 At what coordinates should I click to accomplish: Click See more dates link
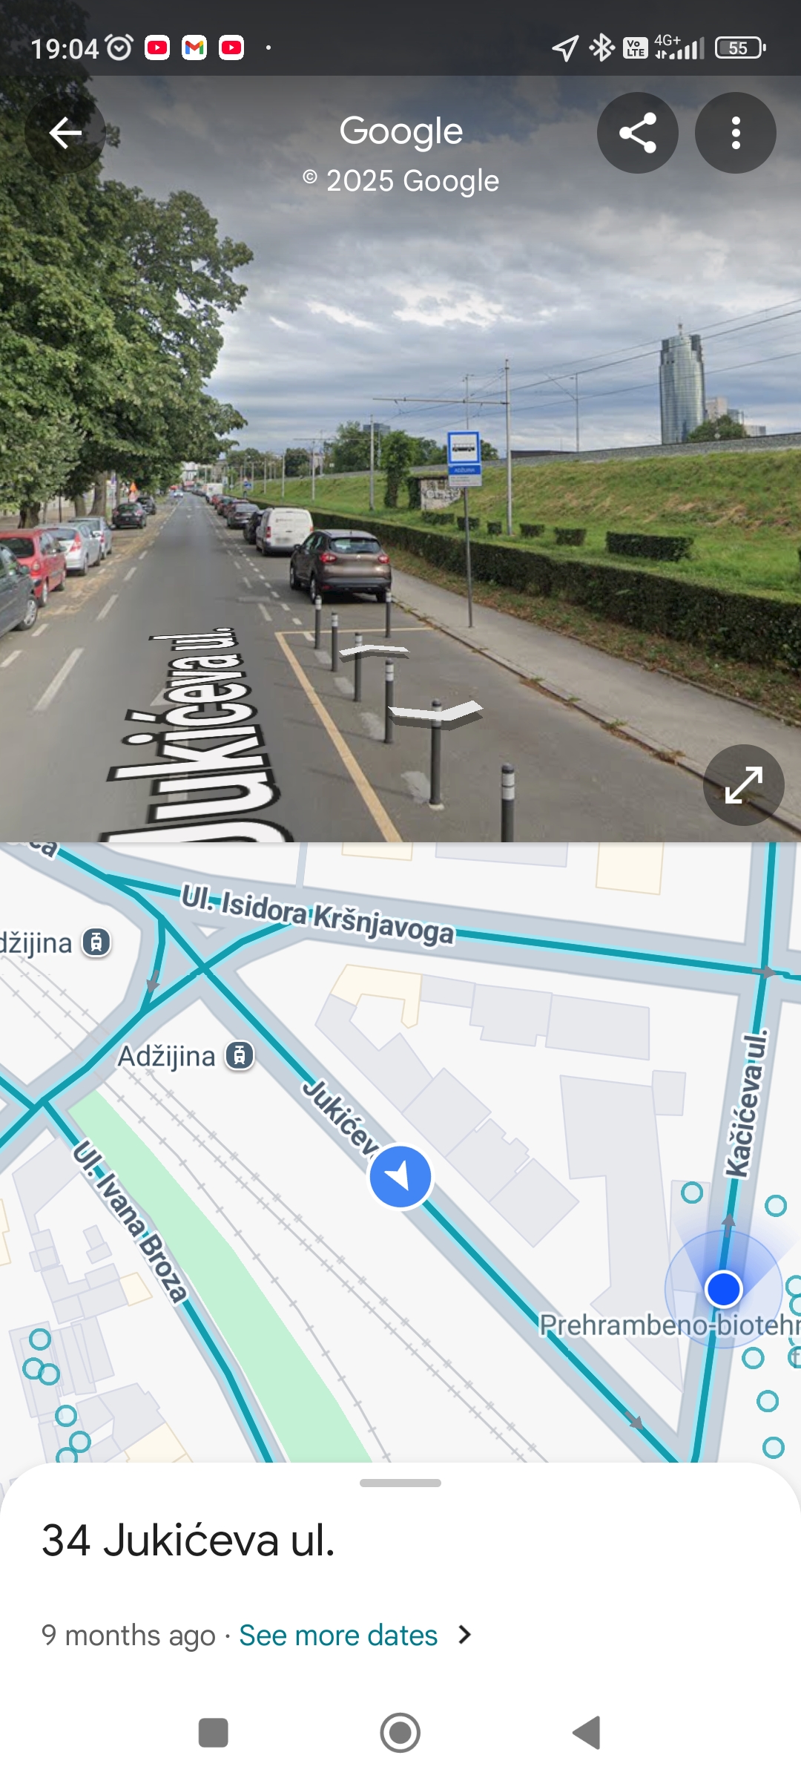pyautogui.click(x=338, y=1636)
